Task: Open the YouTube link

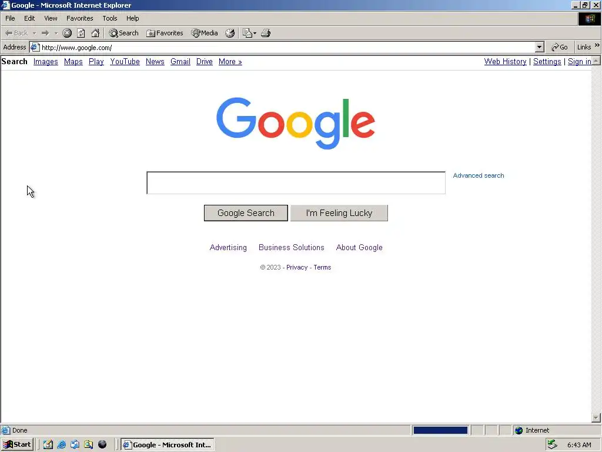Action: pyautogui.click(x=125, y=61)
